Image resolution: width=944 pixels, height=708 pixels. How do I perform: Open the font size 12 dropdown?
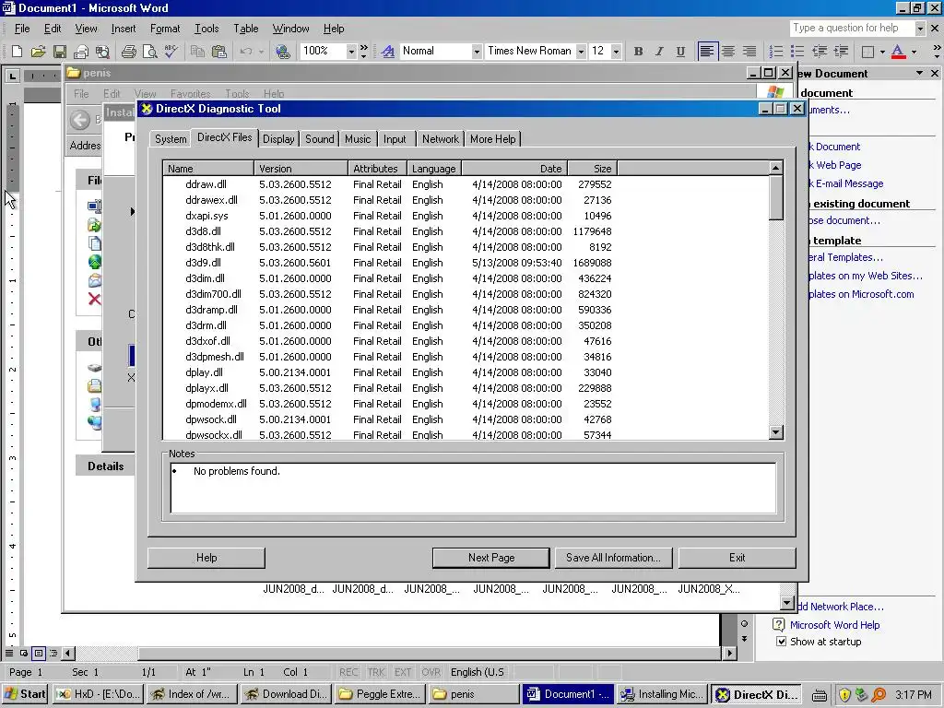(x=616, y=52)
